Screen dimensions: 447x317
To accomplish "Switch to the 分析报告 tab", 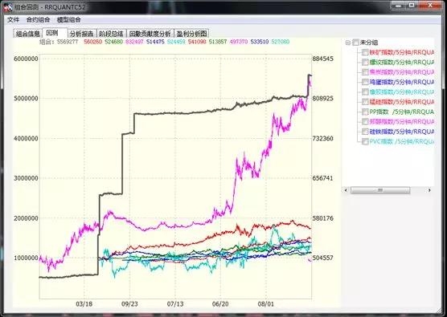I will 82,34.
